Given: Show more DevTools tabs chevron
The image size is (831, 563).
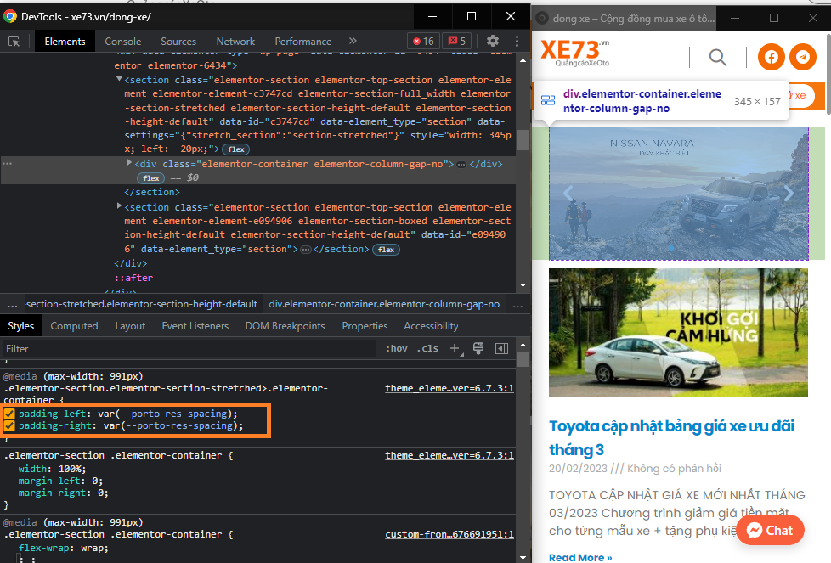Looking at the screenshot, I should coord(353,41).
